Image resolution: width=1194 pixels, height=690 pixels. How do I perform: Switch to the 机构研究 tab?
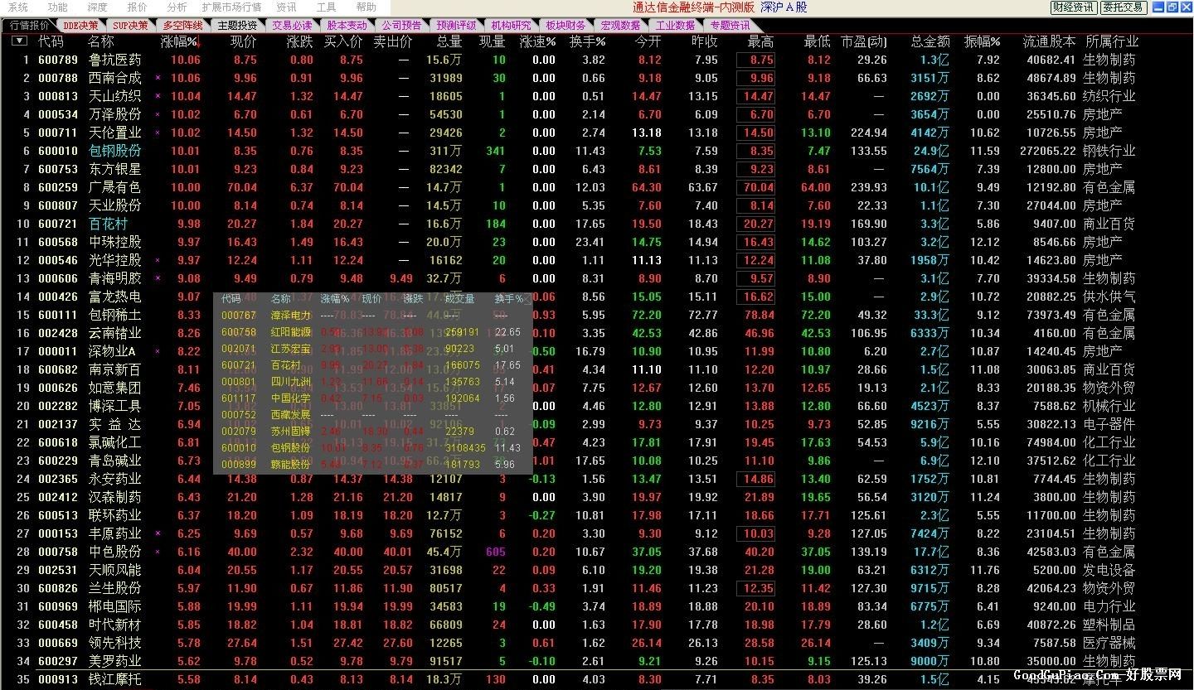pos(511,26)
